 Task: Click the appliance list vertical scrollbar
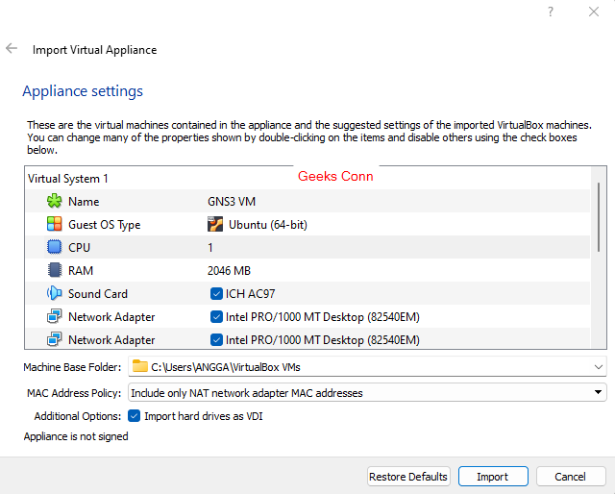point(598,216)
